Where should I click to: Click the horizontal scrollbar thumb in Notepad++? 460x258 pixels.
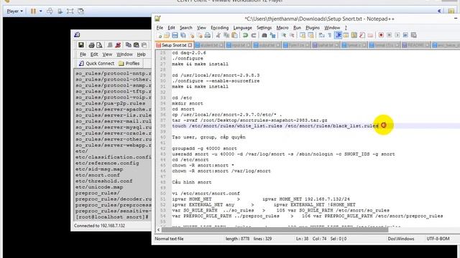[x=275, y=229]
